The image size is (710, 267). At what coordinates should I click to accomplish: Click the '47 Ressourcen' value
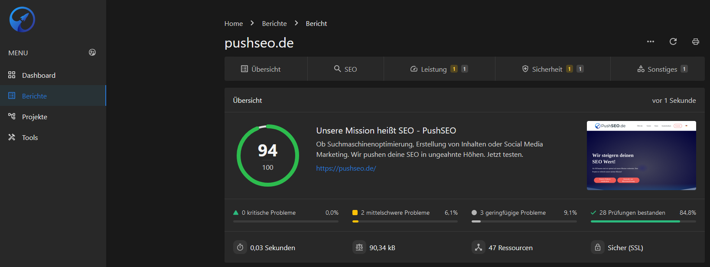[511, 248]
